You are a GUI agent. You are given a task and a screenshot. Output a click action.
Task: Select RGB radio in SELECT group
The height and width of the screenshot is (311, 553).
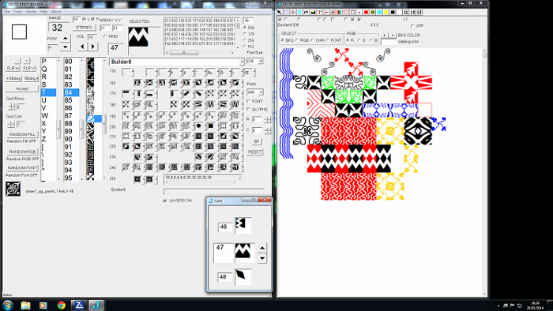(x=297, y=40)
